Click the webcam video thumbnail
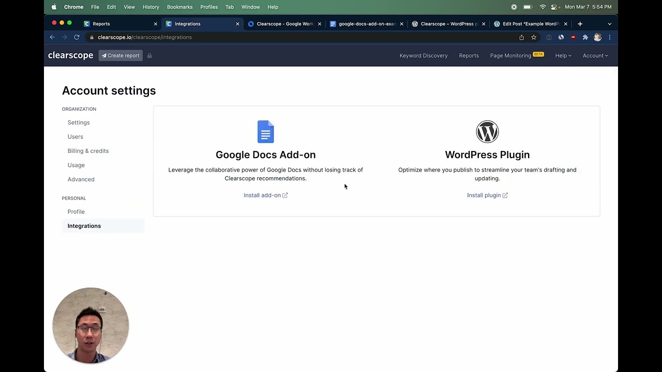Image resolution: width=662 pixels, height=372 pixels. click(x=91, y=326)
